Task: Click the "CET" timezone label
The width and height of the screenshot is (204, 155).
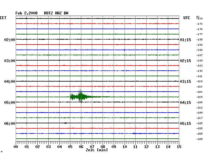Action: click(3, 18)
